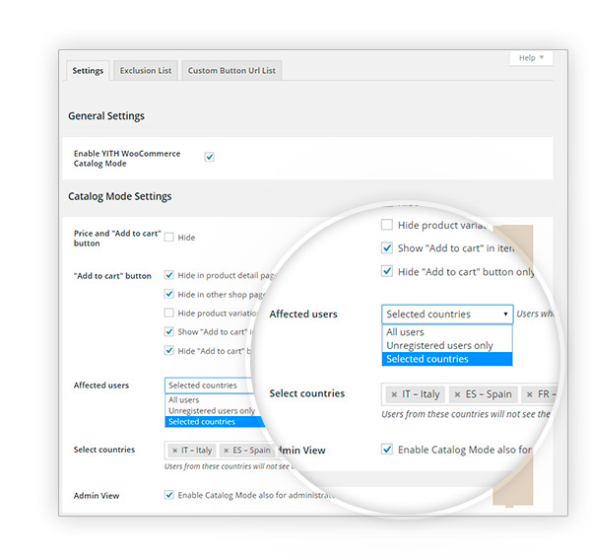This screenshot has height=559, width=591.
Task: Click the magnified Select countries label
Action: pos(306,393)
